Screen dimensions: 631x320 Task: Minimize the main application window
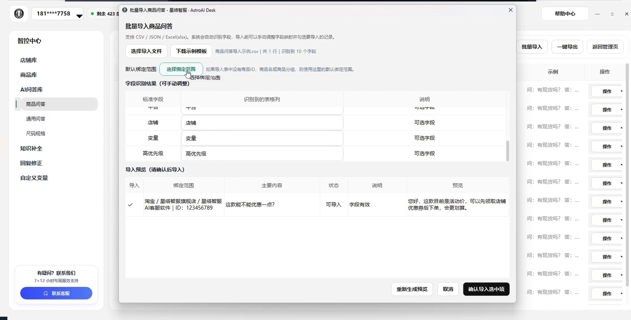(x=597, y=14)
